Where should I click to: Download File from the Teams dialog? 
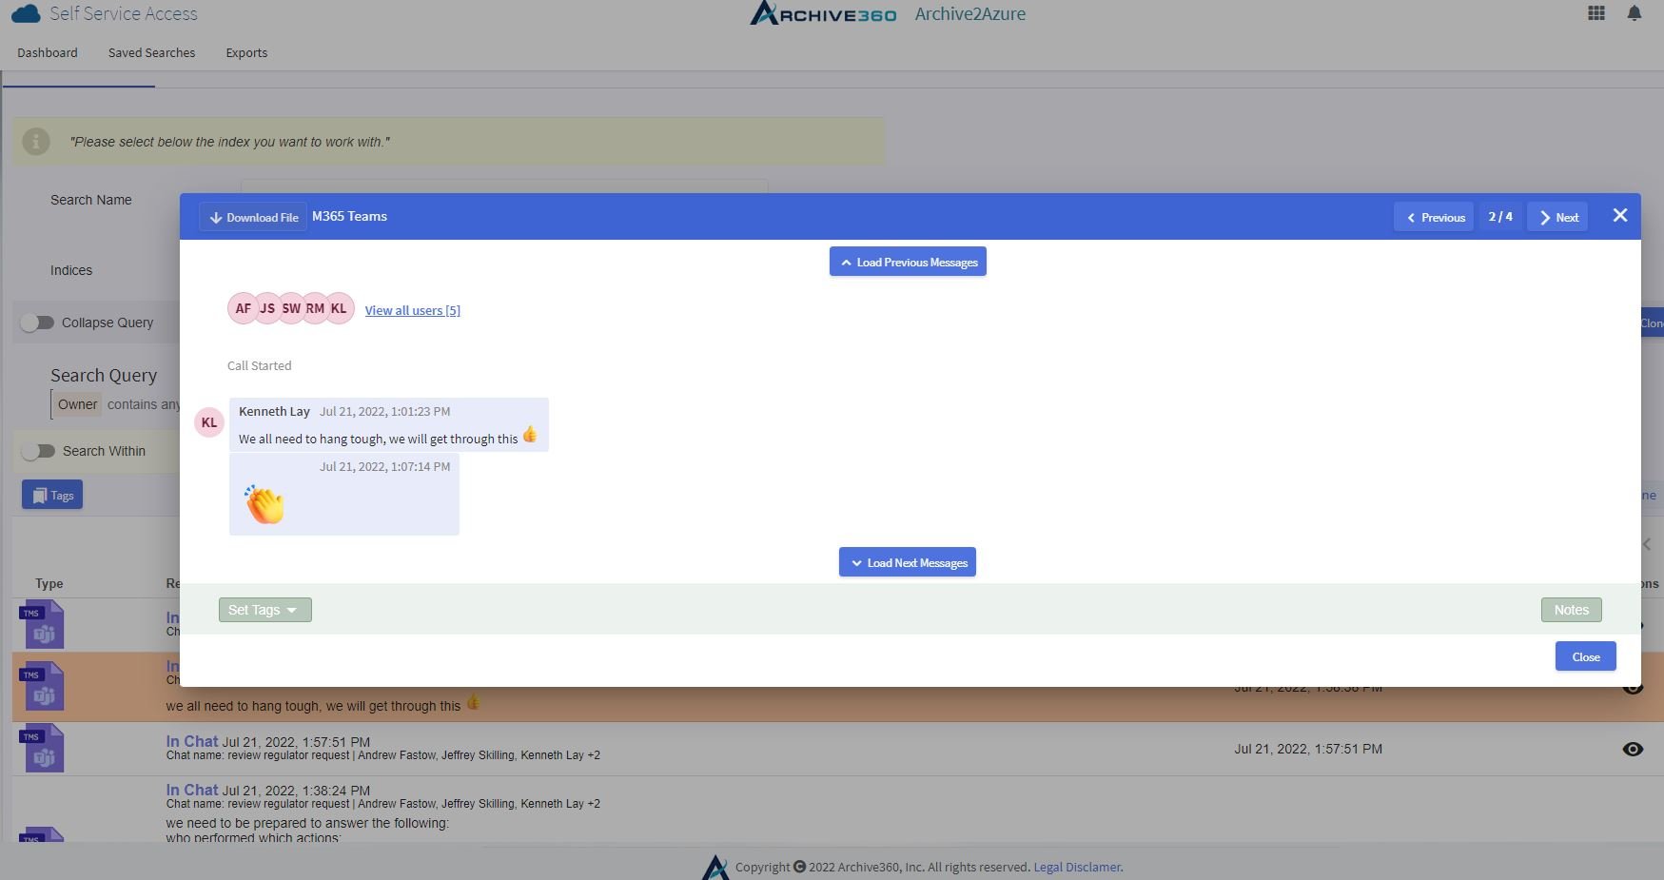coord(253,217)
